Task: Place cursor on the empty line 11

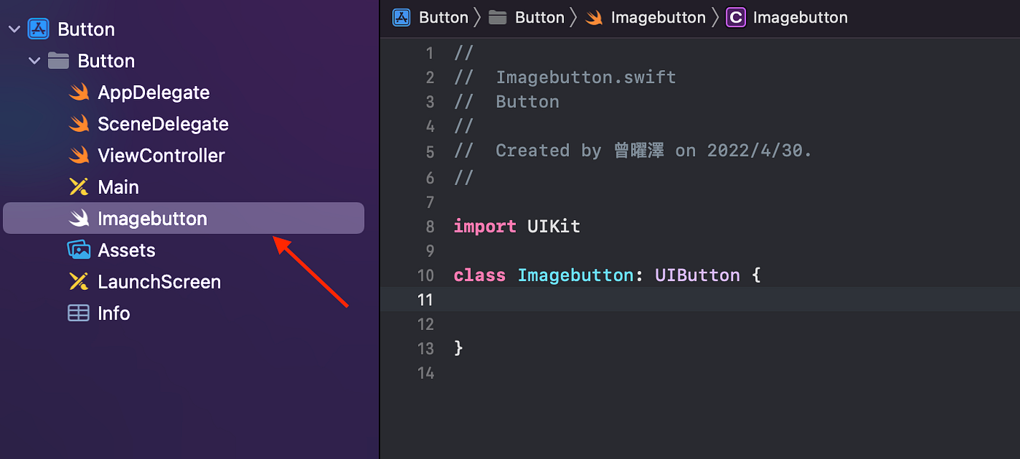Action: [510, 299]
